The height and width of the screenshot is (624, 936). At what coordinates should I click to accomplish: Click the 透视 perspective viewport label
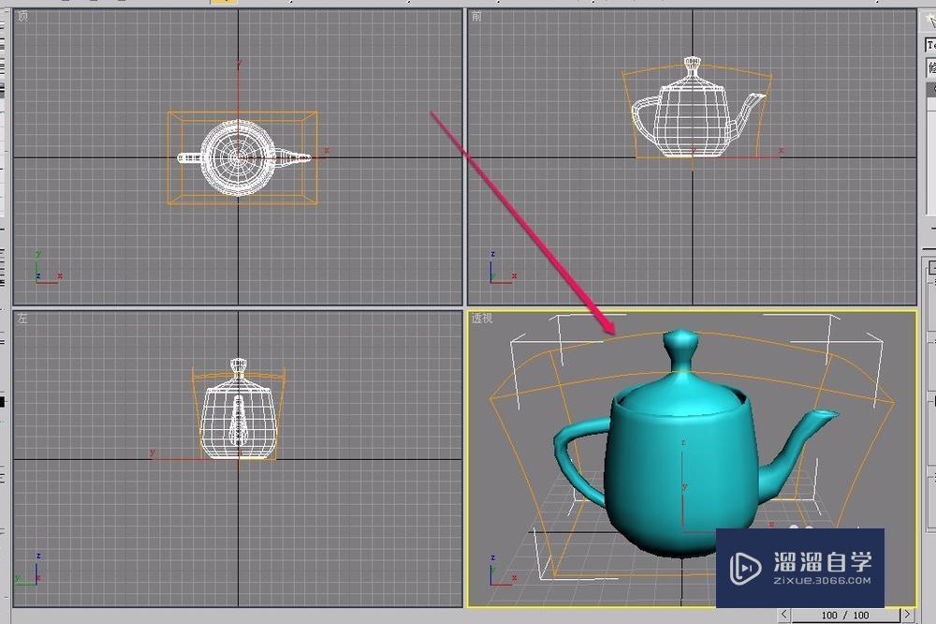(x=482, y=318)
